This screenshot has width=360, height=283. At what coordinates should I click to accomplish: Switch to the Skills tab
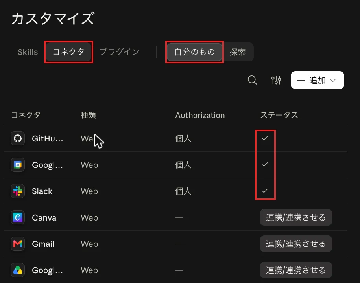(x=28, y=52)
